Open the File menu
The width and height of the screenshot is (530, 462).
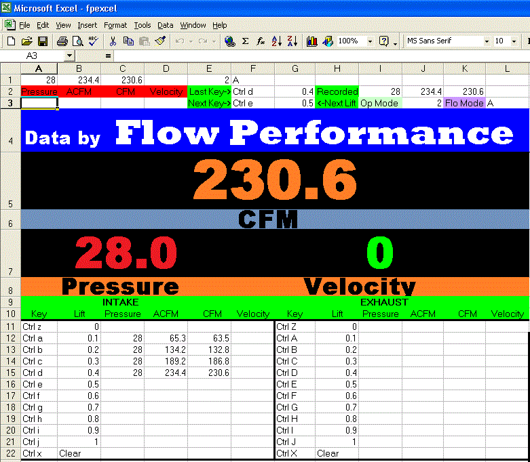(x=24, y=25)
